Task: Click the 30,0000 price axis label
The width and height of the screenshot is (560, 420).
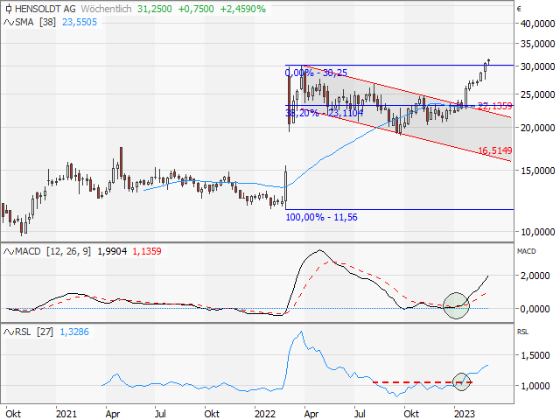Action: [x=538, y=66]
